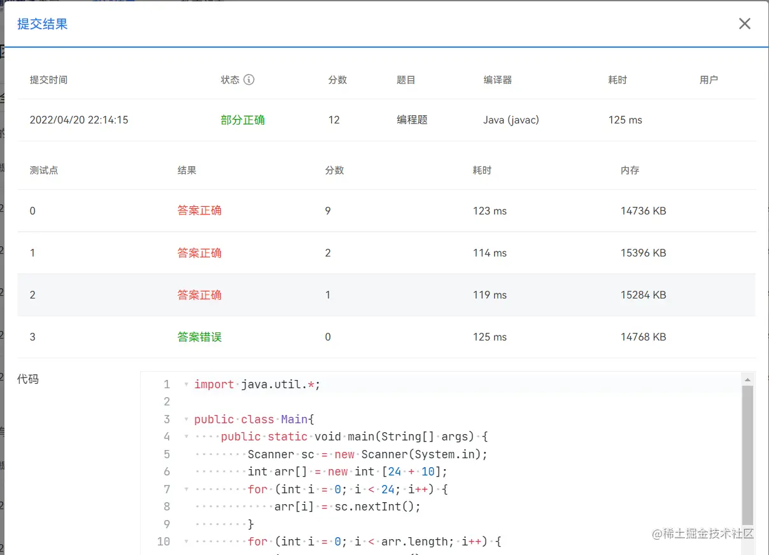Viewport: 769px width, 555px height.
Task: Click 答案正确 result for test point 2
Action: tap(199, 295)
